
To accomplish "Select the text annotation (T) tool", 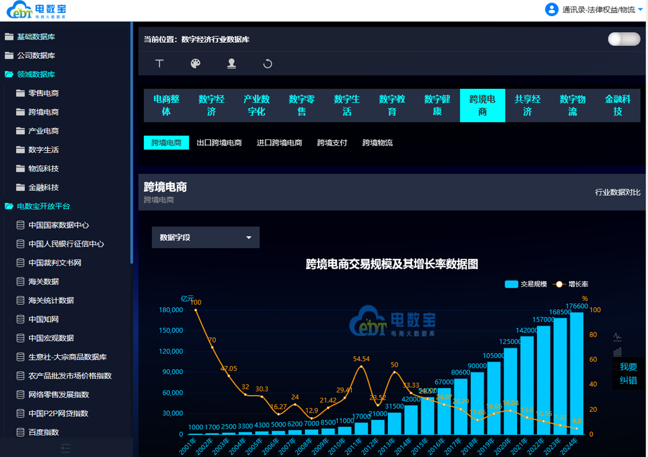I will pyautogui.click(x=159, y=64).
